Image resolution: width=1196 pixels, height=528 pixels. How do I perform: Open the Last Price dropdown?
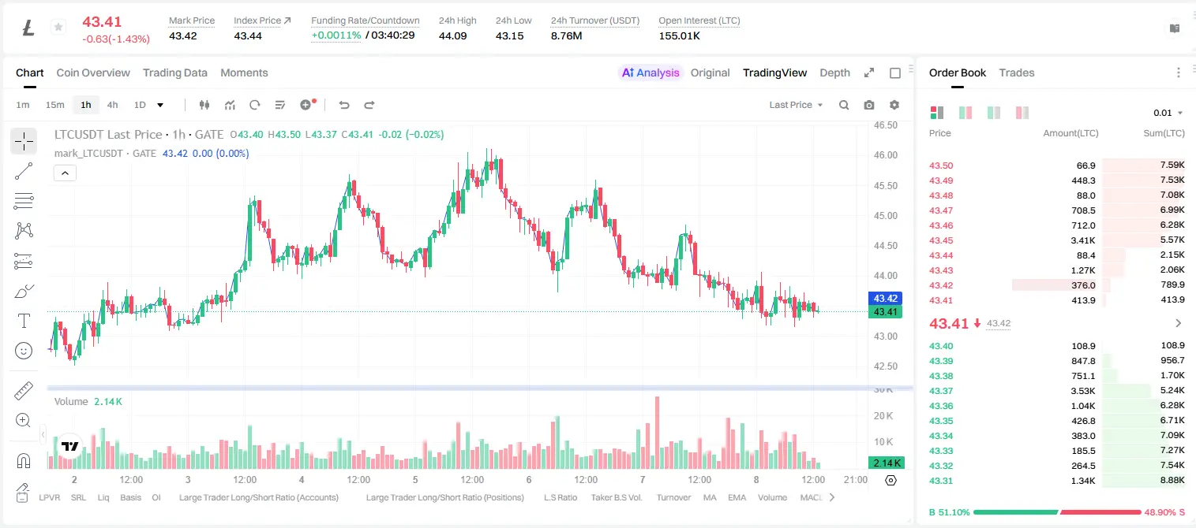coord(796,105)
